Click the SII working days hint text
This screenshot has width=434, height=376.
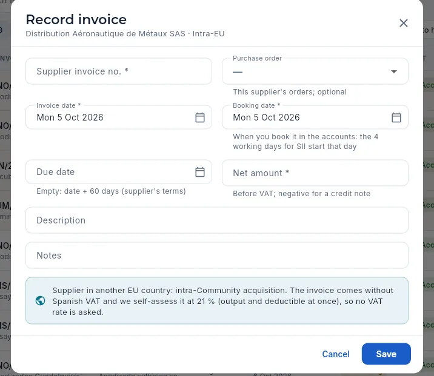[x=305, y=141]
